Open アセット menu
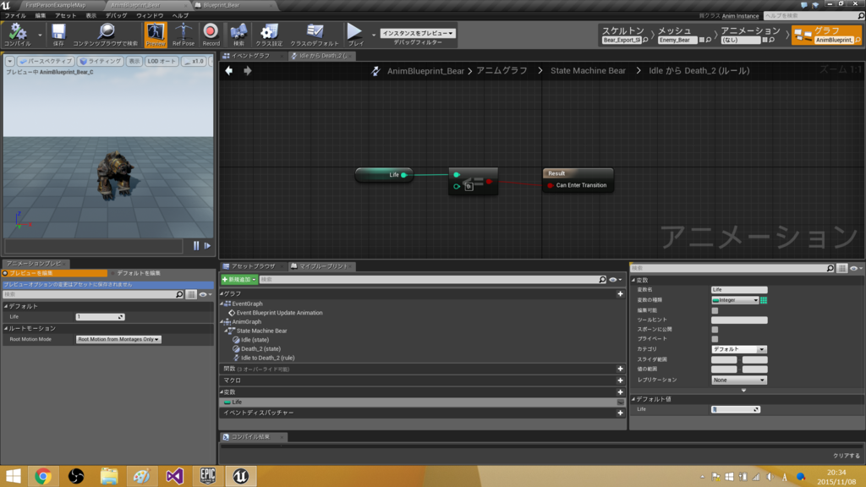Screen dimensions: 866x487 pos(65,16)
